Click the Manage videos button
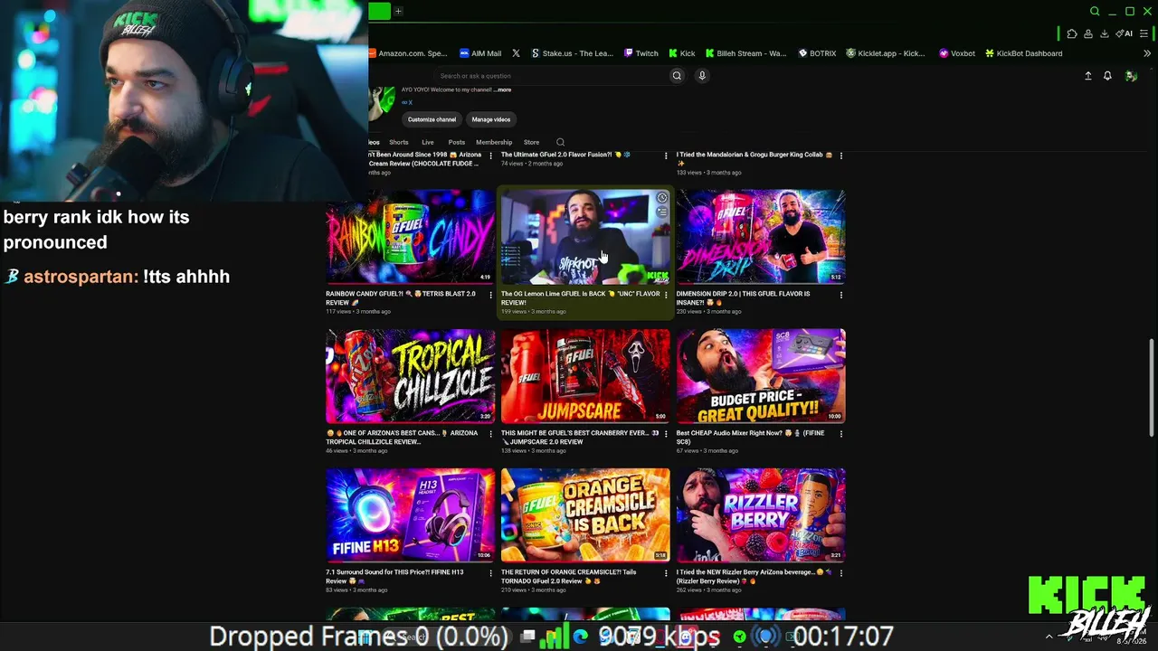Screen dimensions: 1158x651 pyautogui.click(x=491, y=119)
